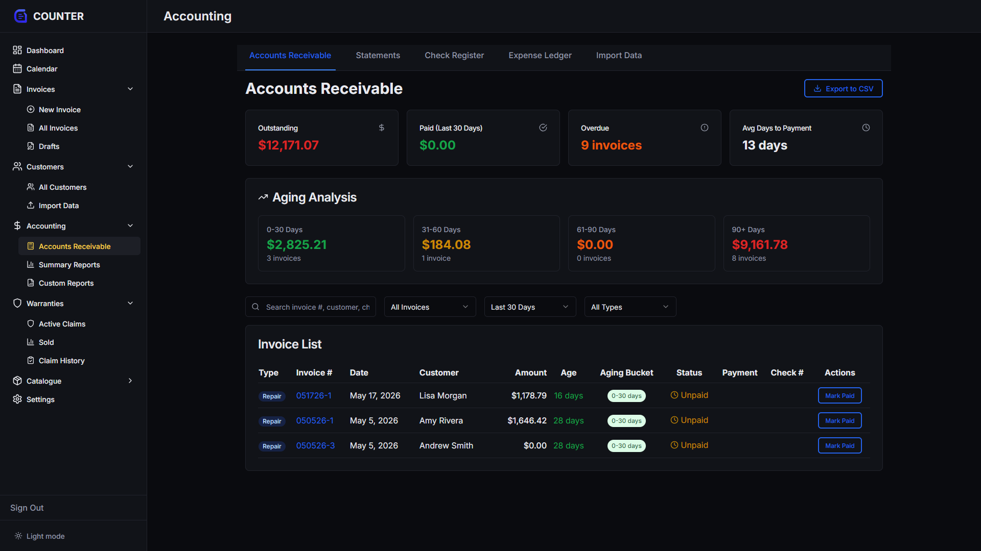Collapse the Warranties sidebar section chevron
Image resolution: width=981 pixels, height=551 pixels.
(x=130, y=303)
